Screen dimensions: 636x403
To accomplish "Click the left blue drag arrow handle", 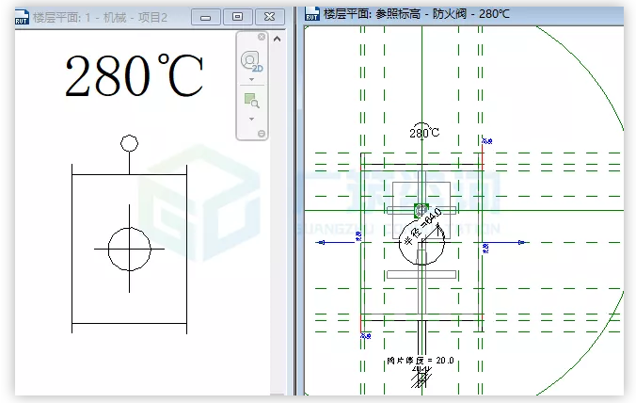I will 321,242.
